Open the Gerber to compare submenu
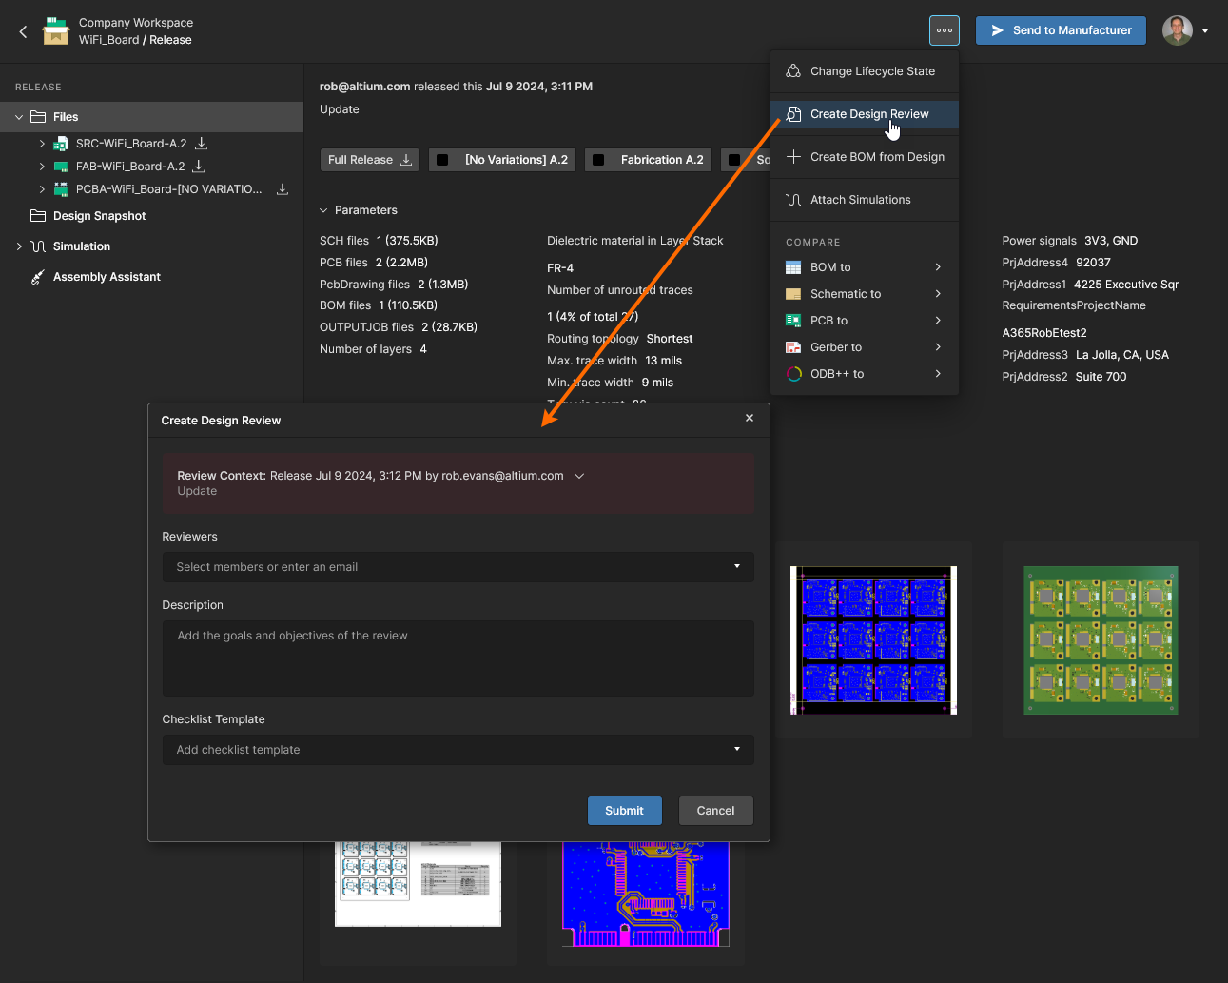This screenshot has width=1228, height=983. point(864,347)
